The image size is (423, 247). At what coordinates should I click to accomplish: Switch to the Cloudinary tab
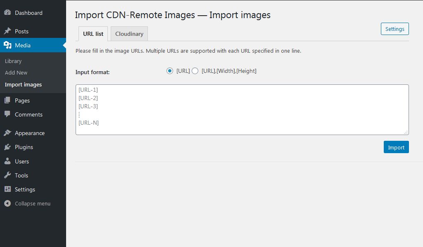(x=129, y=34)
